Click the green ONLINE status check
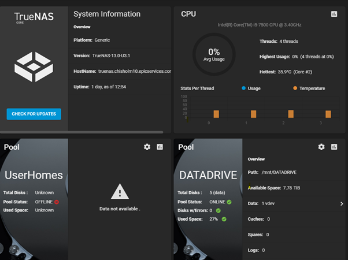 (229, 202)
